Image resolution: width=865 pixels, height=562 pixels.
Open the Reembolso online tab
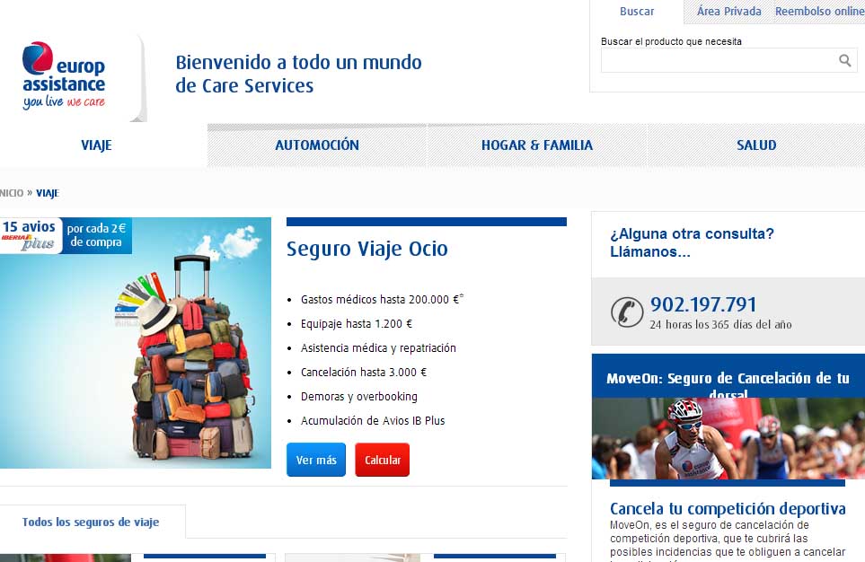point(819,11)
